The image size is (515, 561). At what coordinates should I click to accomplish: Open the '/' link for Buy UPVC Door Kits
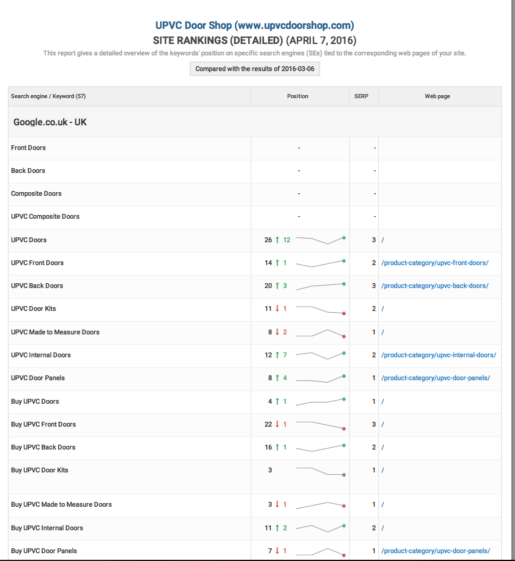pos(382,470)
